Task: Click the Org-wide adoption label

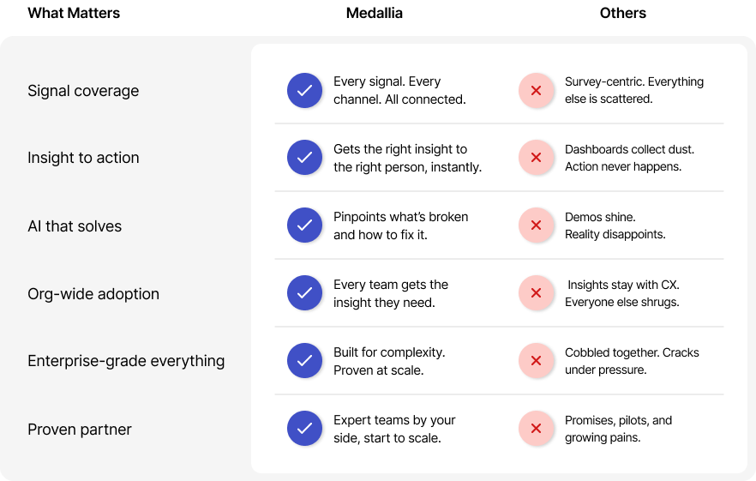Action: pyautogui.click(x=93, y=294)
